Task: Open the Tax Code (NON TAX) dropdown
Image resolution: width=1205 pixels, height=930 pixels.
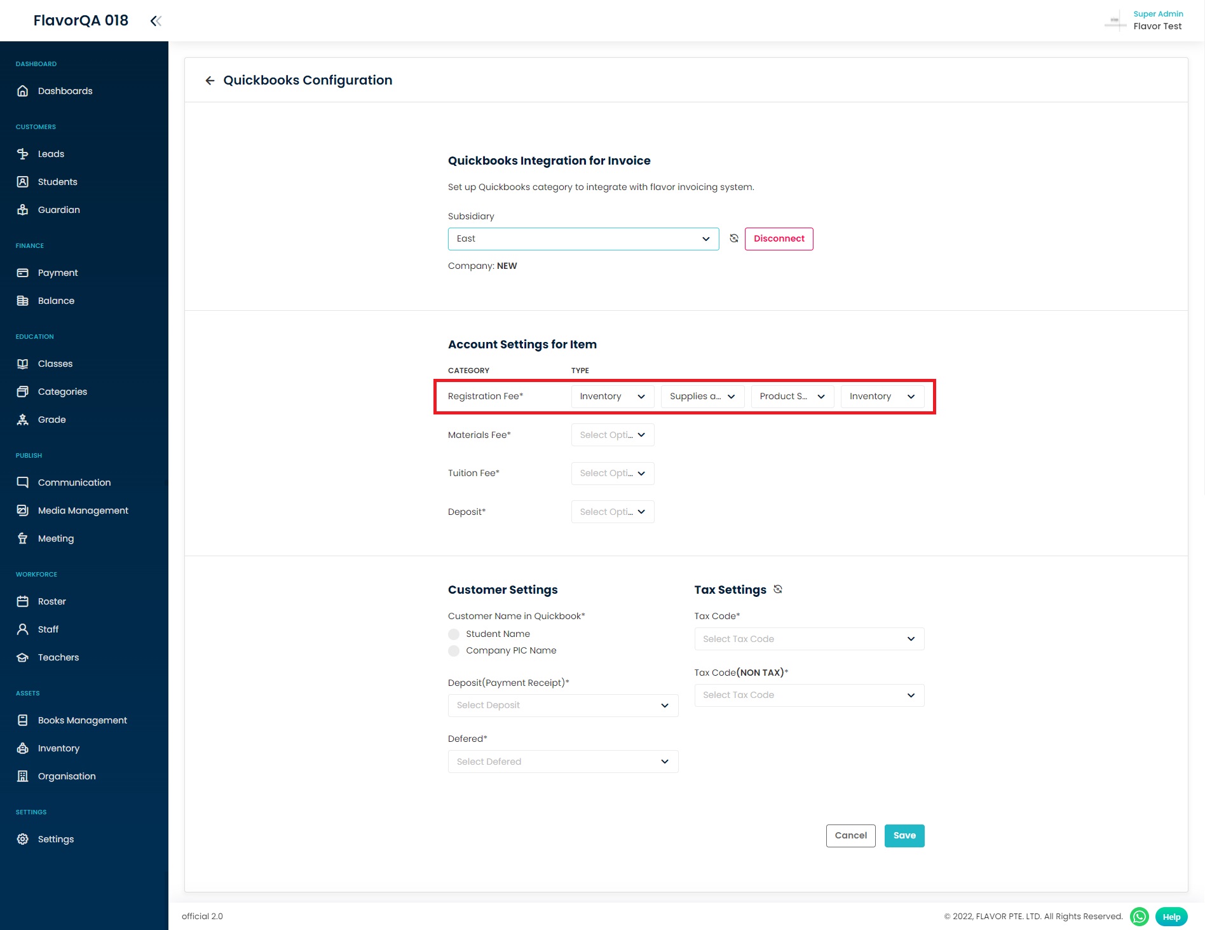Action: pyautogui.click(x=809, y=695)
